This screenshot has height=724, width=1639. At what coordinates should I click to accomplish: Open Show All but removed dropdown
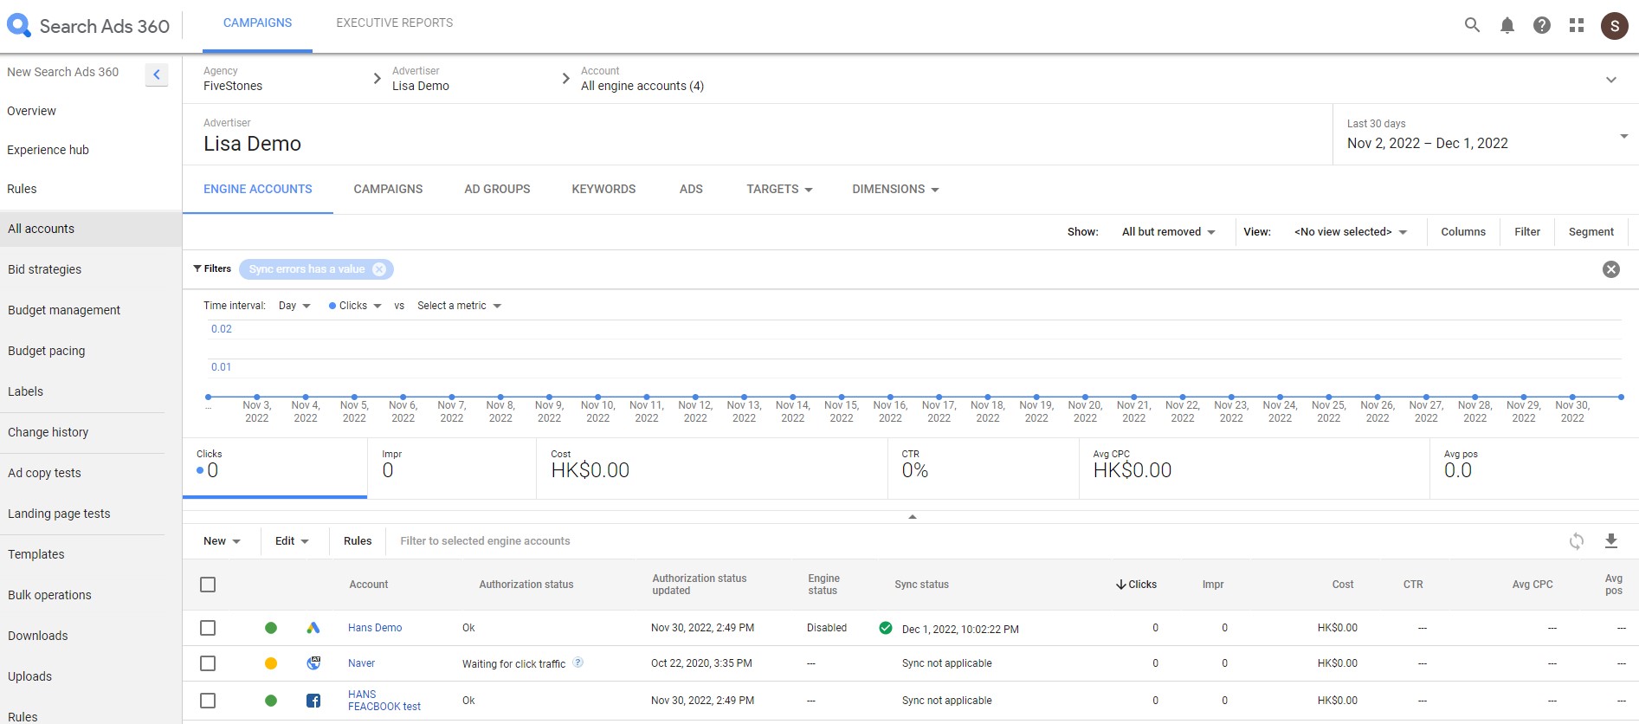click(1168, 232)
